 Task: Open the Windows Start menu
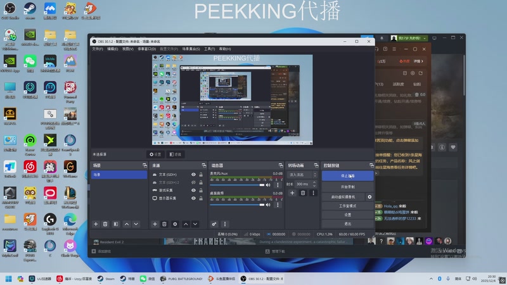point(9,279)
